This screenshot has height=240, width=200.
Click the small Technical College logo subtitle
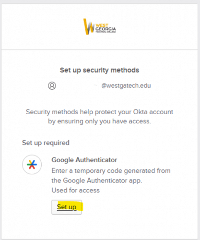(x=106, y=32)
